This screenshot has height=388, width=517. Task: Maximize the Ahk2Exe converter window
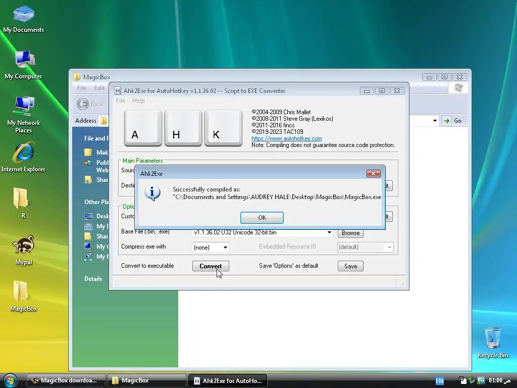[382, 91]
